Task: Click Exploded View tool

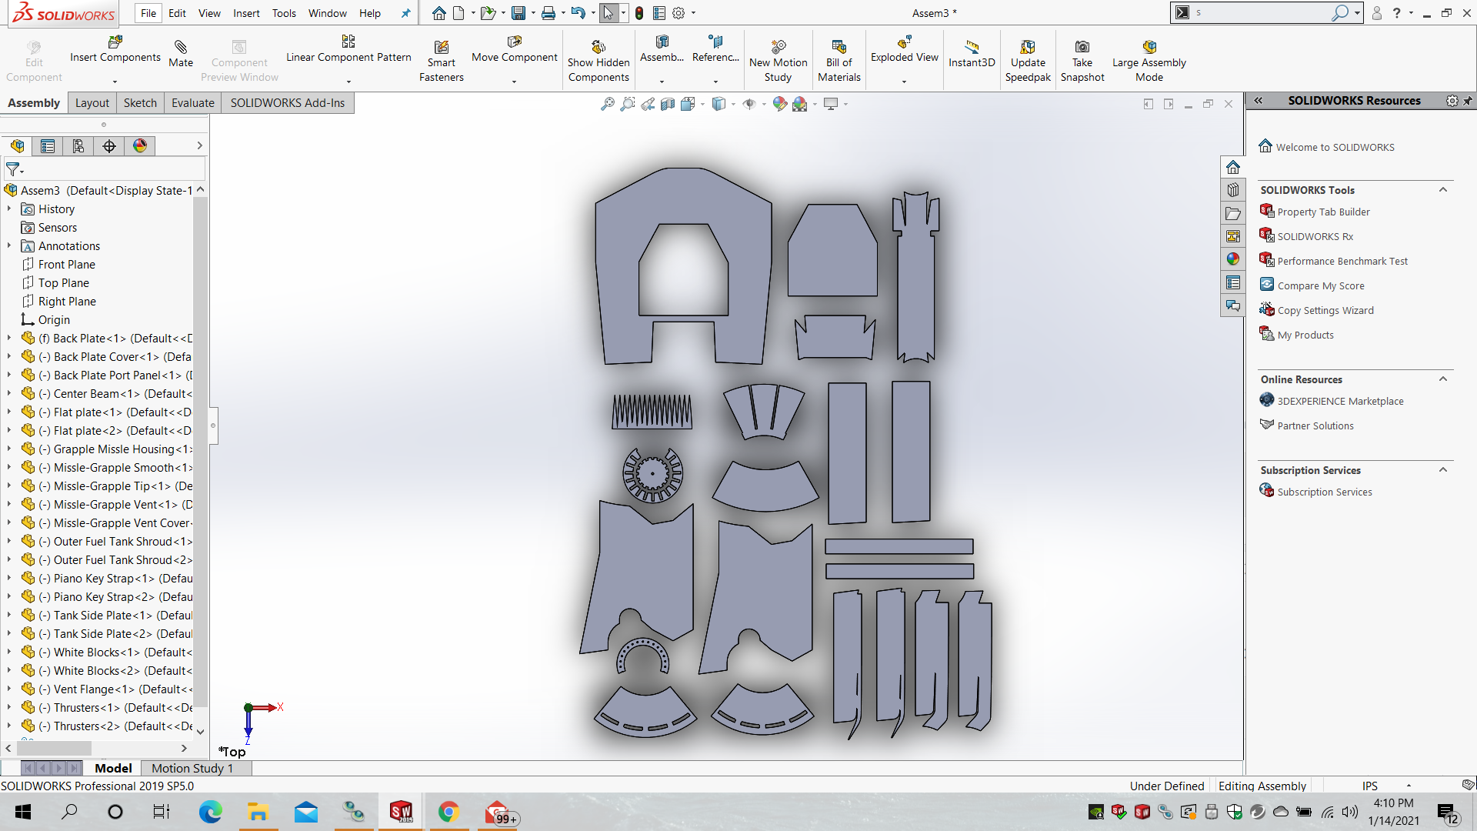Action: pos(904,49)
